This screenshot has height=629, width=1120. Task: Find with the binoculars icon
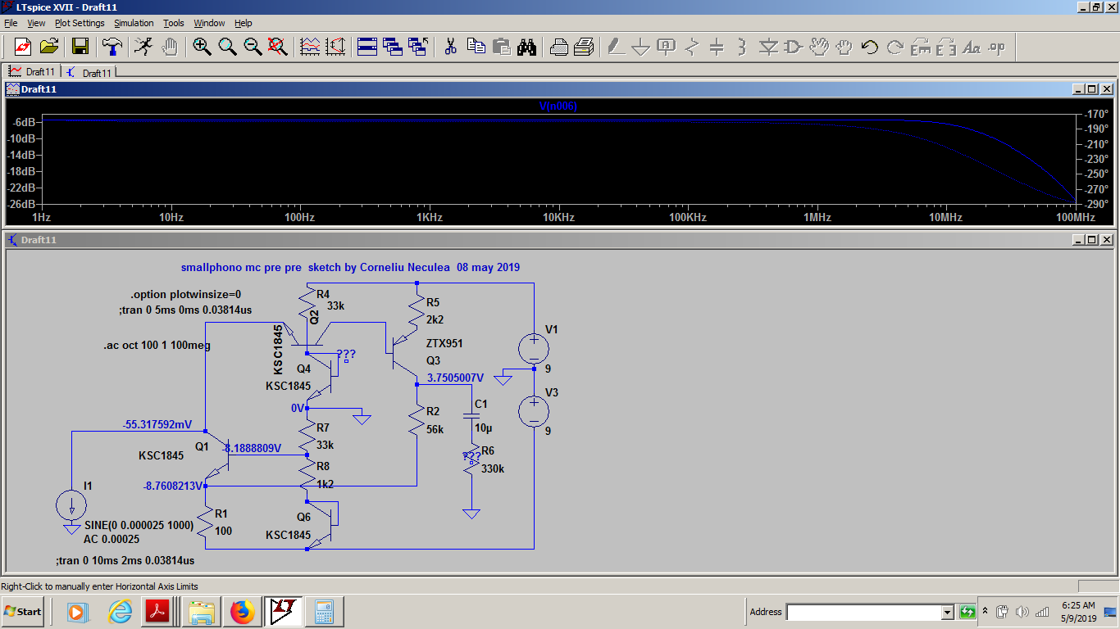(526, 47)
